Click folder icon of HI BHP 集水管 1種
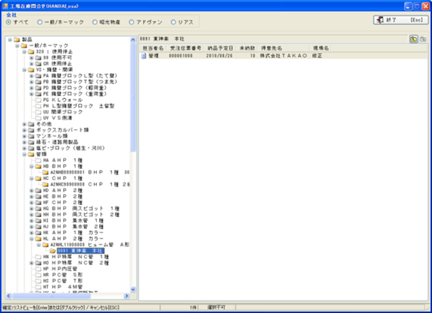This screenshot has width=432, height=313. tap(38, 221)
